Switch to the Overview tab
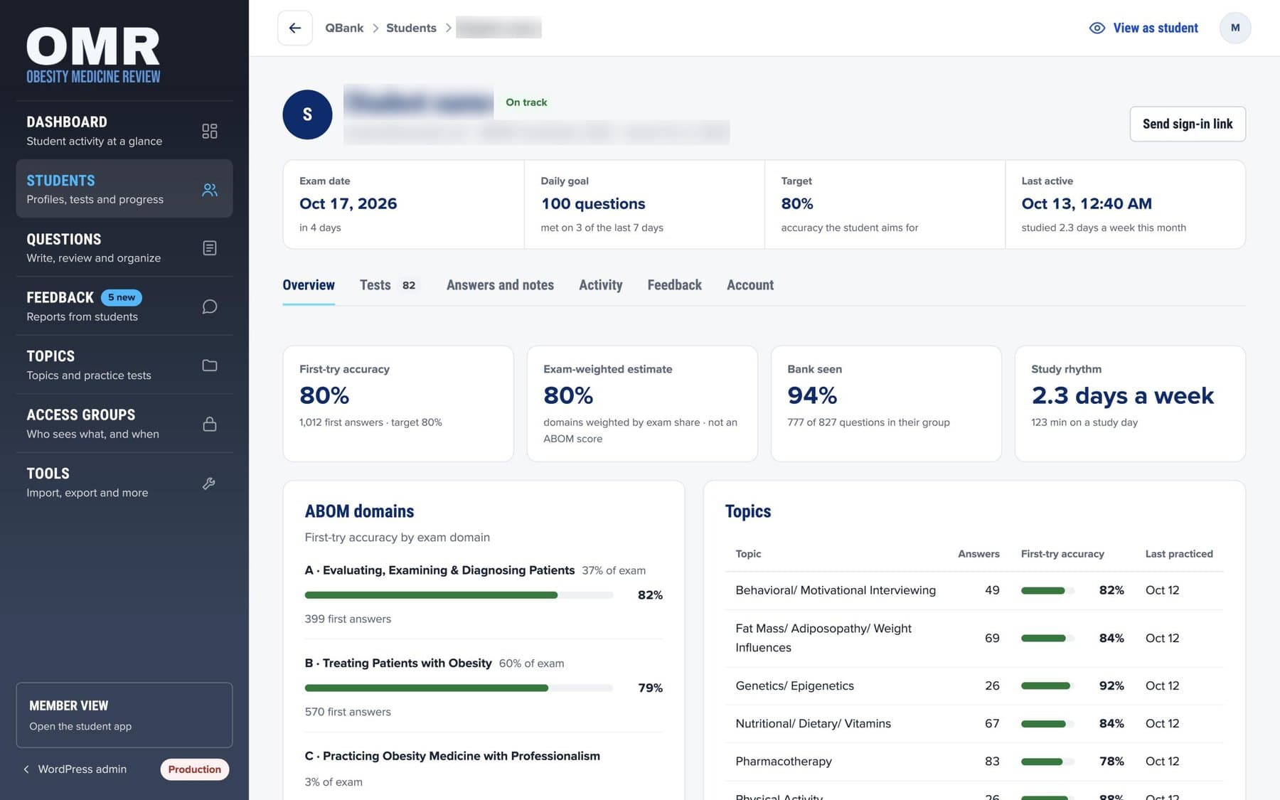The image size is (1280, 800). (309, 285)
